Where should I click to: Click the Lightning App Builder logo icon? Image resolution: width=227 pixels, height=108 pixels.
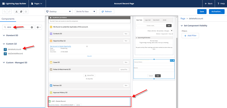[3, 4]
